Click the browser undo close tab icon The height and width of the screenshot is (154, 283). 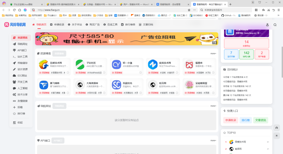point(274,10)
